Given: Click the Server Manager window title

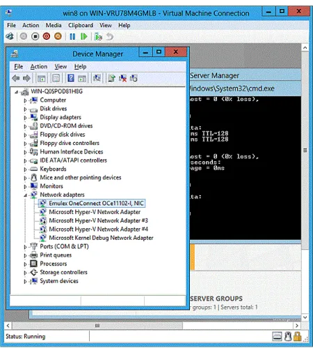Looking at the screenshot, I should [214, 75].
